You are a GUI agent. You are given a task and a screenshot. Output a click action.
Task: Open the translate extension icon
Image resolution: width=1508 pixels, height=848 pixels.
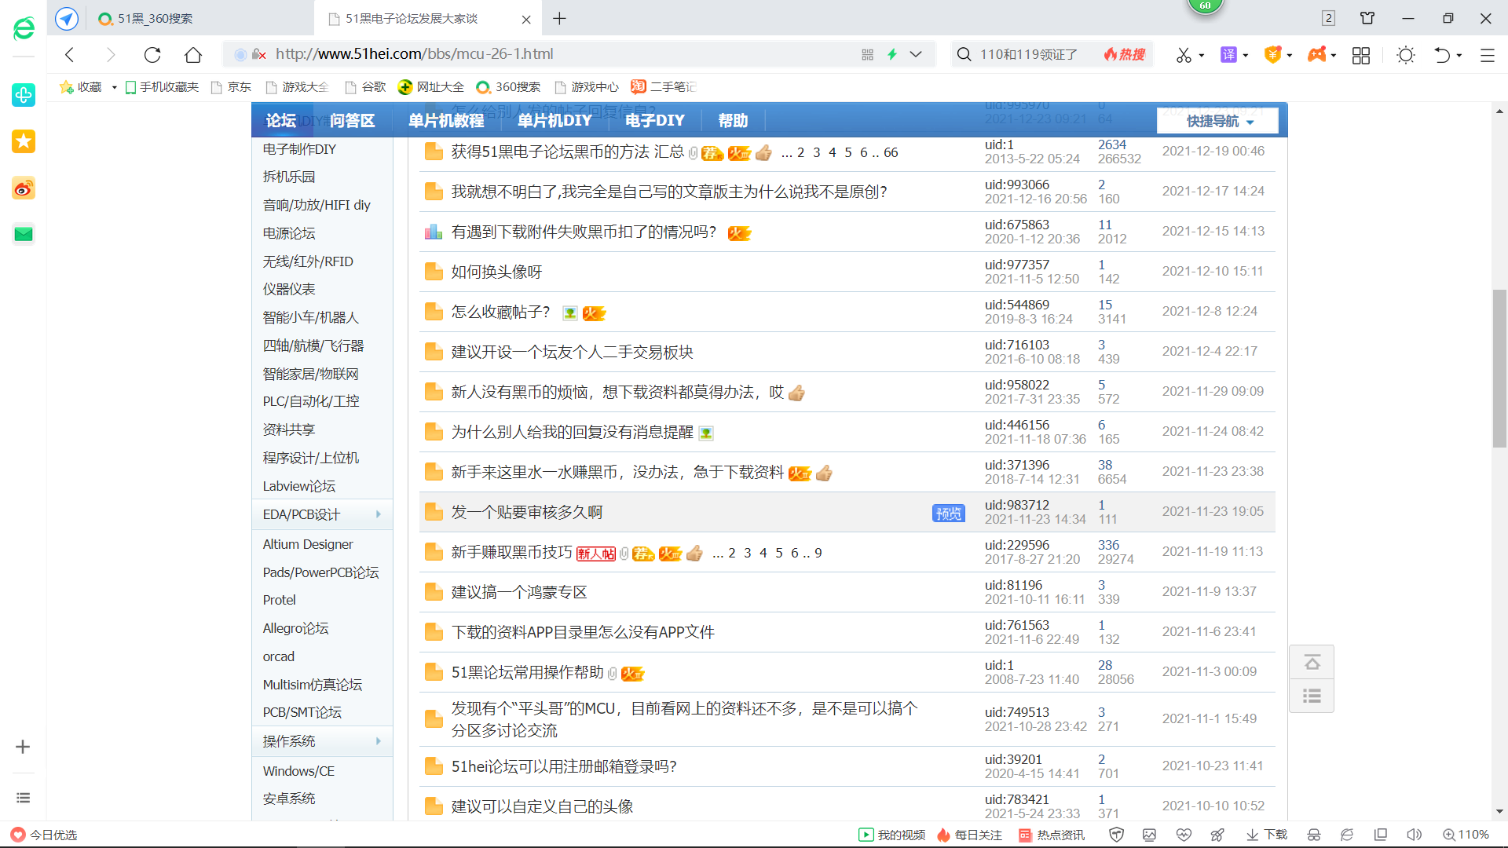[x=1228, y=54]
